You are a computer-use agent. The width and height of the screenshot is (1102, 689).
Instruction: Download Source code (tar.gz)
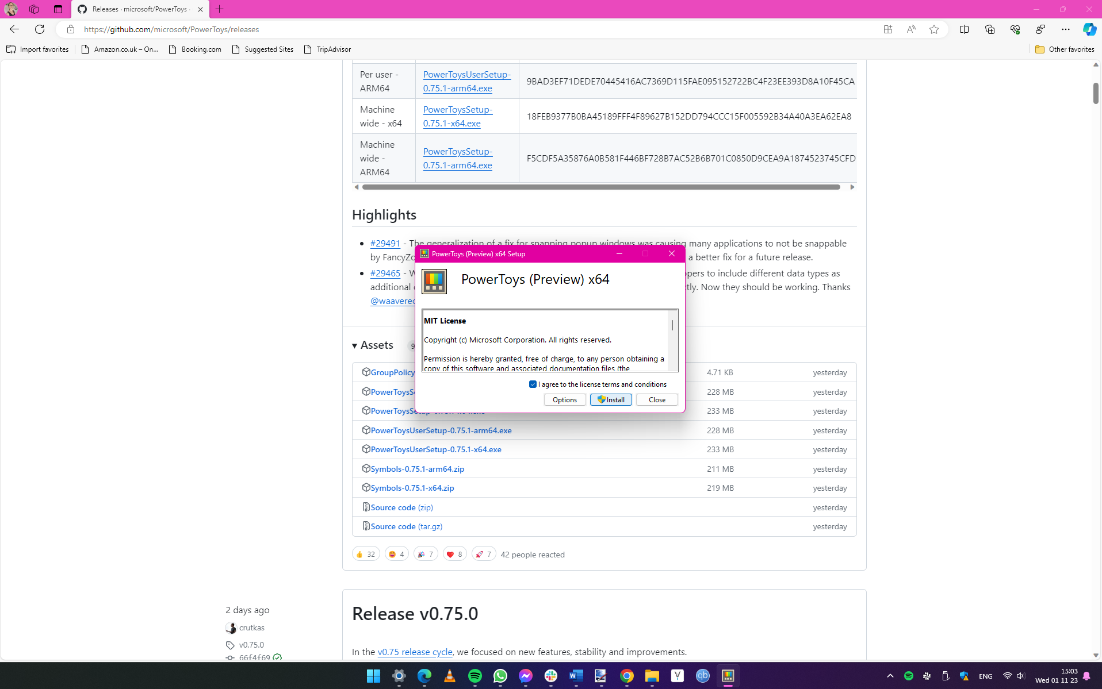tap(407, 526)
